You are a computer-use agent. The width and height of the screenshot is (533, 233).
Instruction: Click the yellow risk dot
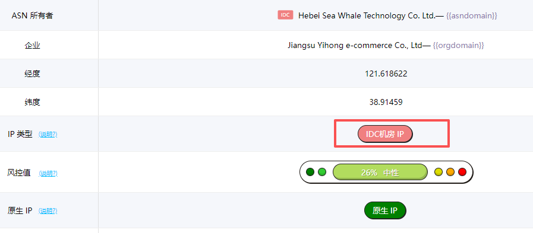(439, 172)
